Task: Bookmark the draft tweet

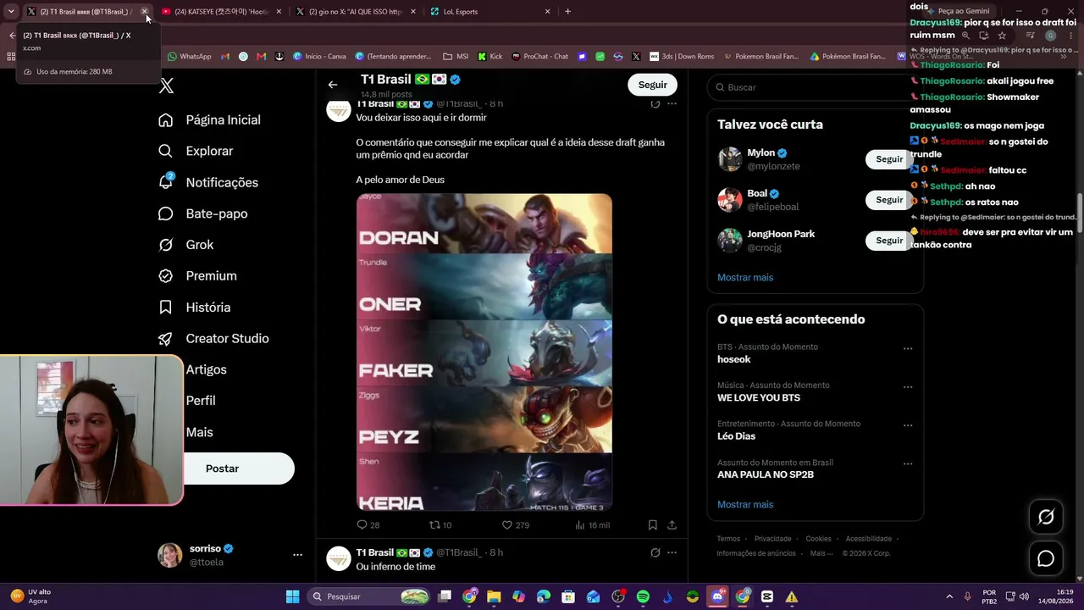Action: coord(653,525)
